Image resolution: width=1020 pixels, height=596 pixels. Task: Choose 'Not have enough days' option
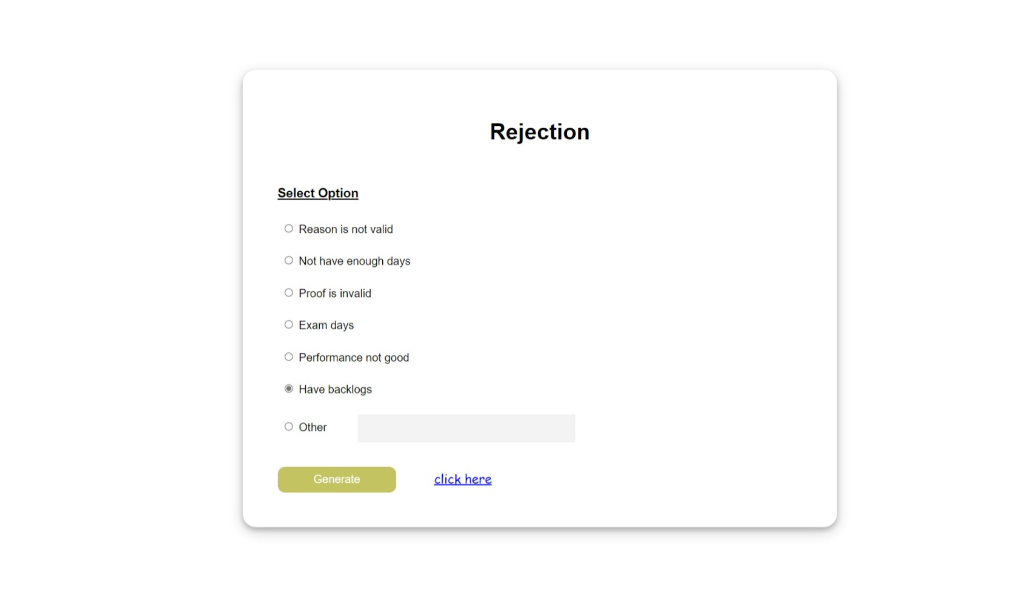pyautogui.click(x=288, y=260)
